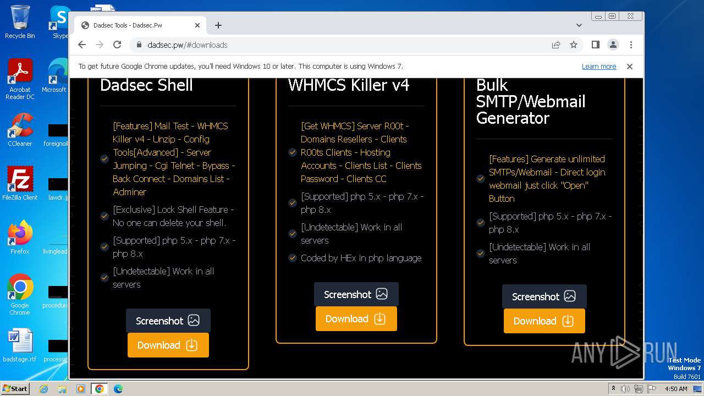
Task: Open Chrome profile avatar
Action: click(613, 45)
